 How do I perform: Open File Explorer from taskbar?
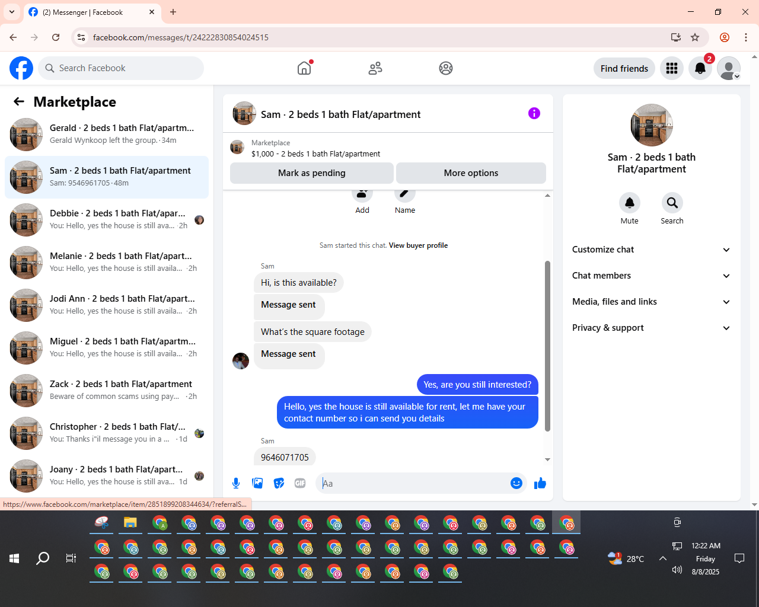pyautogui.click(x=130, y=523)
